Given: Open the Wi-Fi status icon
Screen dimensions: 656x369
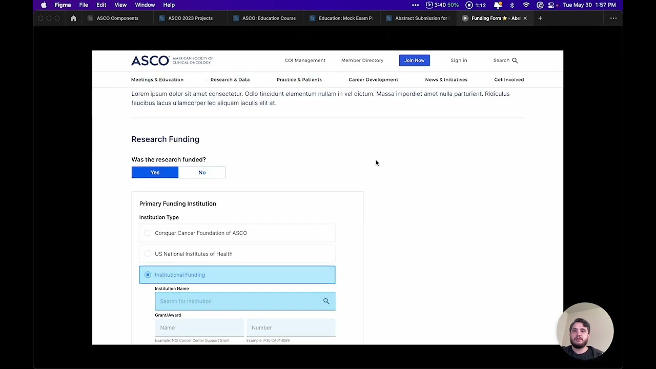Looking at the screenshot, I should (x=526, y=5).
